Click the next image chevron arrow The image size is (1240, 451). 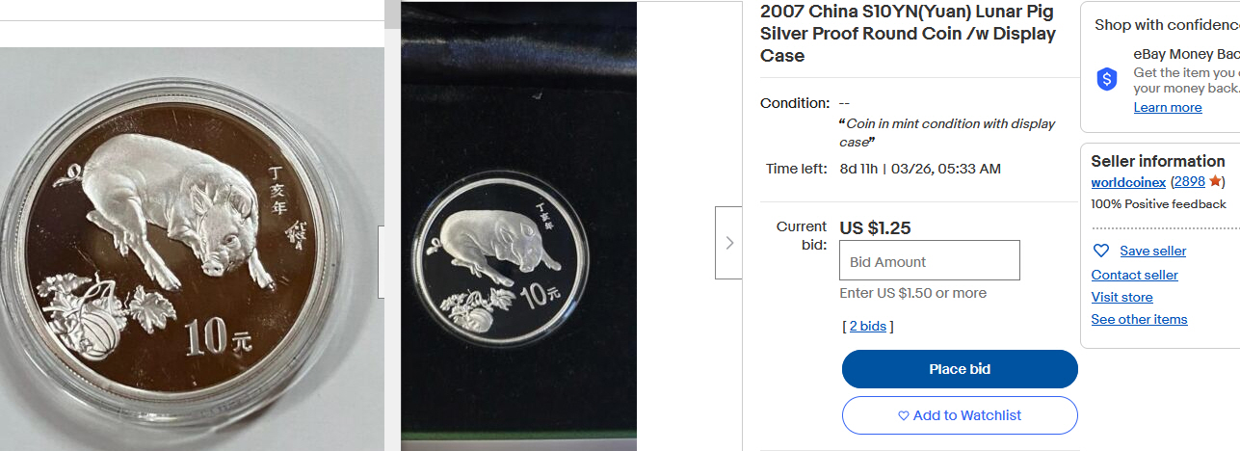click(x=728, y=243)
